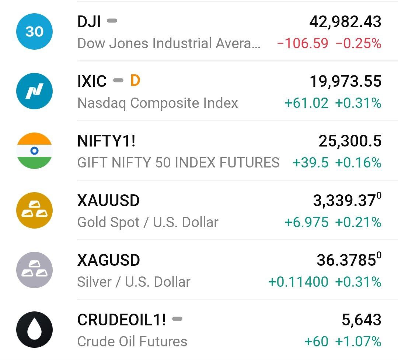This screenshot has height=360, width=398.
Task: Tap the silver bars XAGUSD icon
Action: (x=34, y=270)
